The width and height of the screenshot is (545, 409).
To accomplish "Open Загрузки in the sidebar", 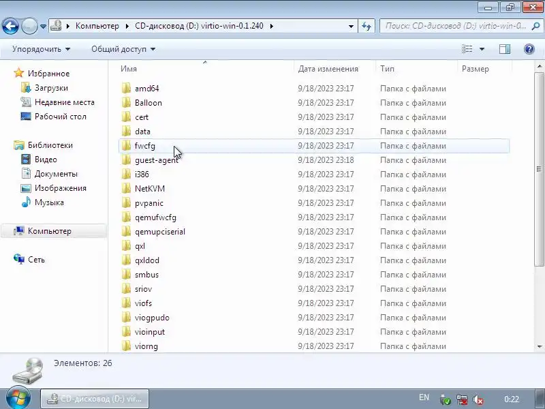I will [51, 88].
